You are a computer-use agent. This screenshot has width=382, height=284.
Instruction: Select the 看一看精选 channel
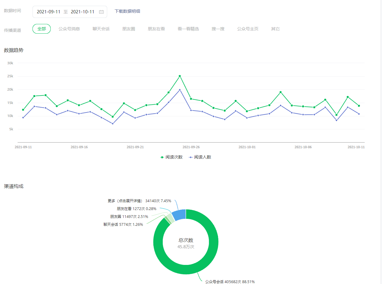coord(188,29)
